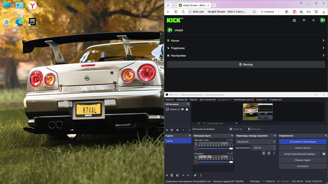
Task: Open the Док-панели (D) menu
Action: 208,100
